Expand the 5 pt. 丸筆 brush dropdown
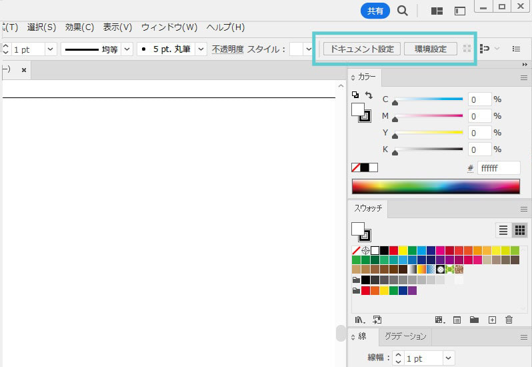 pos(201,49)
